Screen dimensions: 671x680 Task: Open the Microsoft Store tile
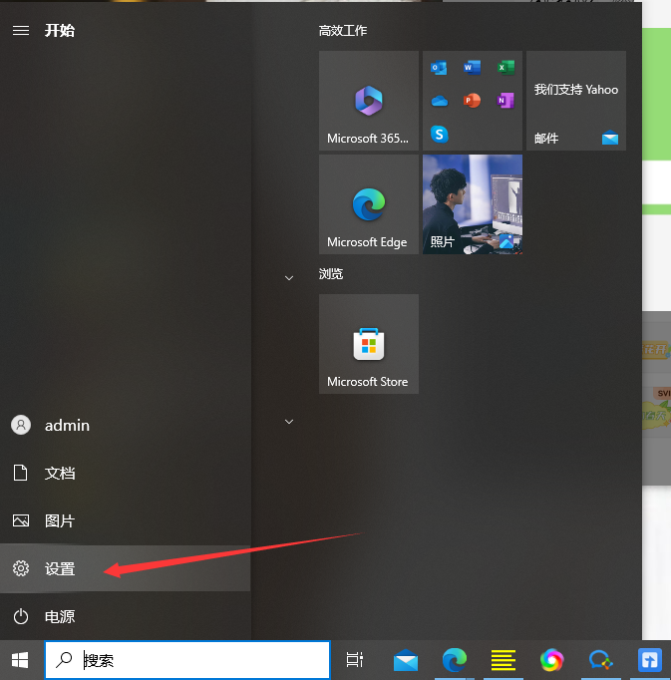tap(368, 344)
